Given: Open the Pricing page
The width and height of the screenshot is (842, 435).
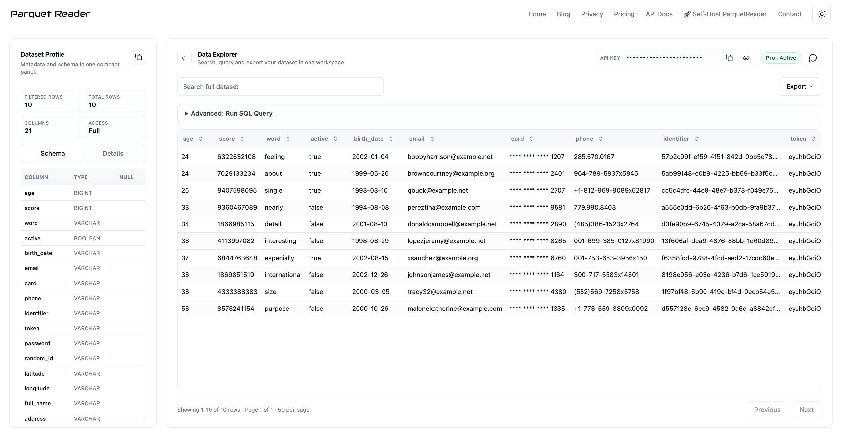Looking at the screenshot, I should (x=624, y=14).
